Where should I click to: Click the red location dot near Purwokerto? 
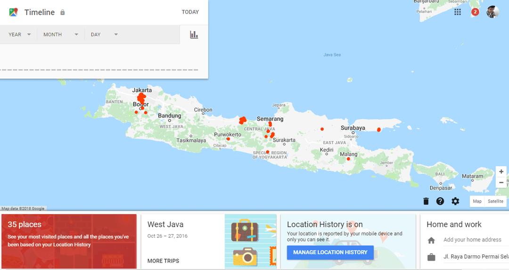pyautogui.click(x=228, y=139)
